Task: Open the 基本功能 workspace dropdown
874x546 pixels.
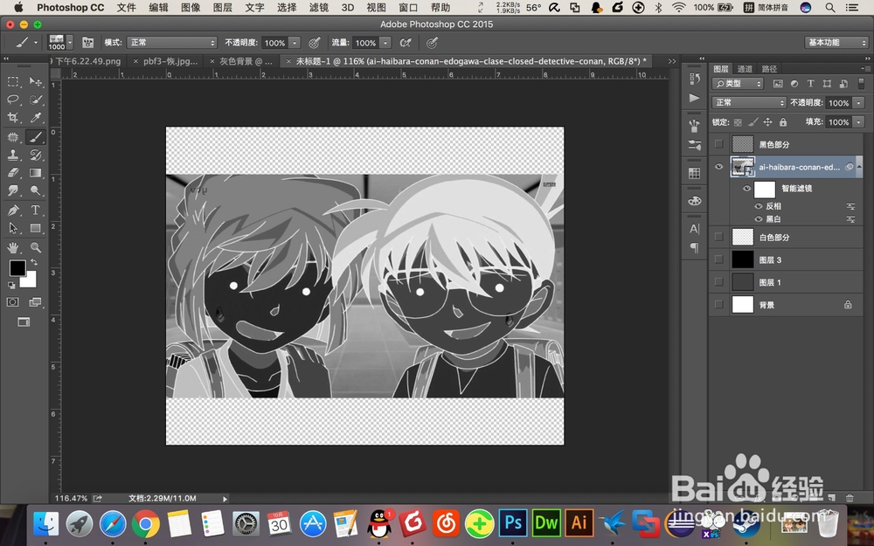Action: (x=836, y=42)
